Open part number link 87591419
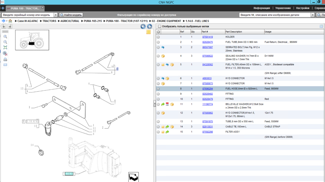 pyautogui.click(x=207, y=37)
